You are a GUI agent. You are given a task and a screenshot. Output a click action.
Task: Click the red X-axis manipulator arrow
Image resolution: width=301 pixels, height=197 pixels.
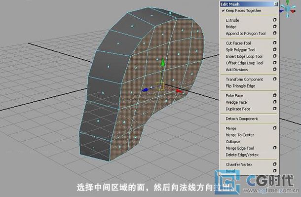pyautogui.click(x=179, y=91)
